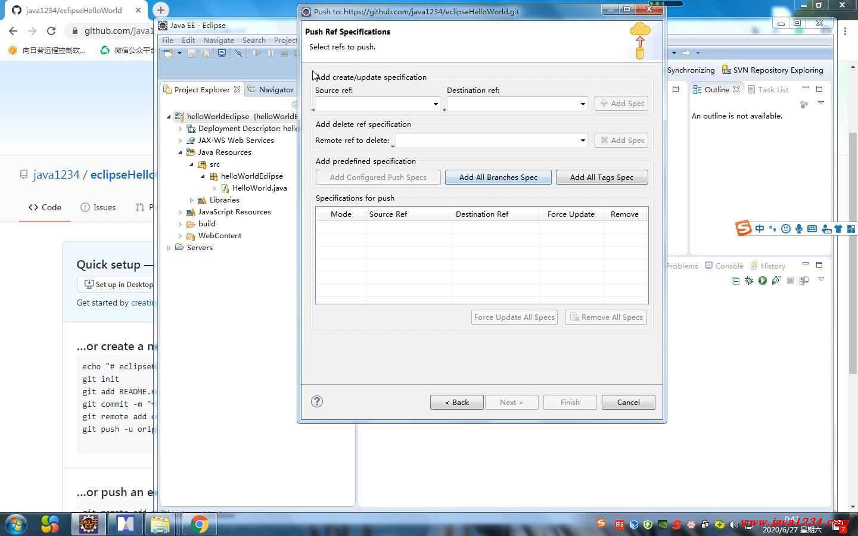Viewport: 858px width, 536px height.
Task: Collapse the src folder node
Action: pyautogui.click(x=192, y=164)
